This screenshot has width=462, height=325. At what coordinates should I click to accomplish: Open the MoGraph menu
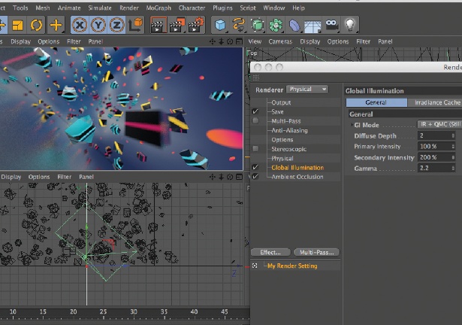(158, 8)
